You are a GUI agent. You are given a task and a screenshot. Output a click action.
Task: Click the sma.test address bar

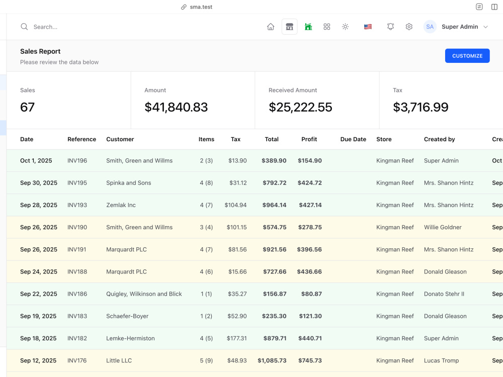[x=197, y=7]
